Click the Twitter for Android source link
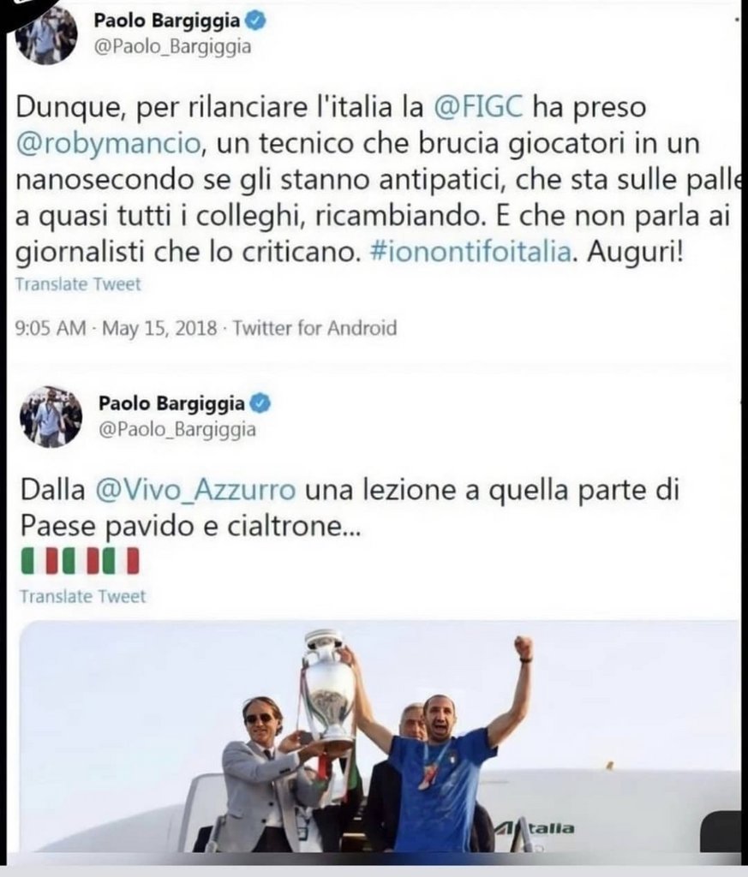This screenshot has width=748, height=877. [315, 327]
